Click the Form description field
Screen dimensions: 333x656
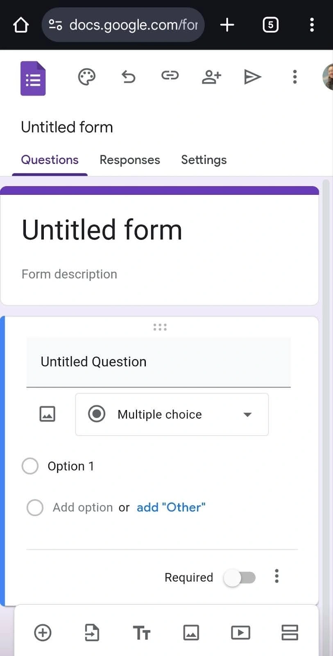pyautogui.click(x=69, y=274)
